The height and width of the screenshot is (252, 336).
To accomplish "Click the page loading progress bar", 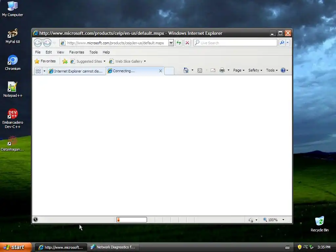I will [132, 220].
